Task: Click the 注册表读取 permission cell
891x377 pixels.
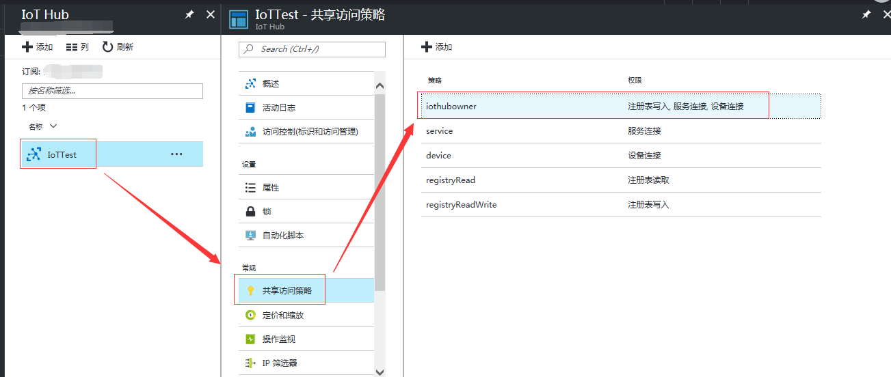Action: coord(649,180)
